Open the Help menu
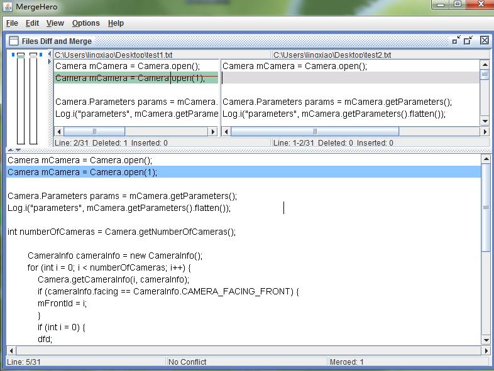This screenshot has width=494, height=371. click(x=116, y=23)
